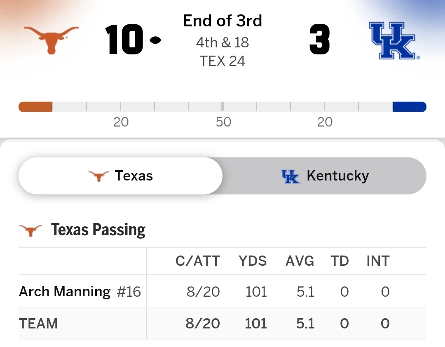Select the Texas team tab
This screenshot has width=445, height=347.
(120, 176)
